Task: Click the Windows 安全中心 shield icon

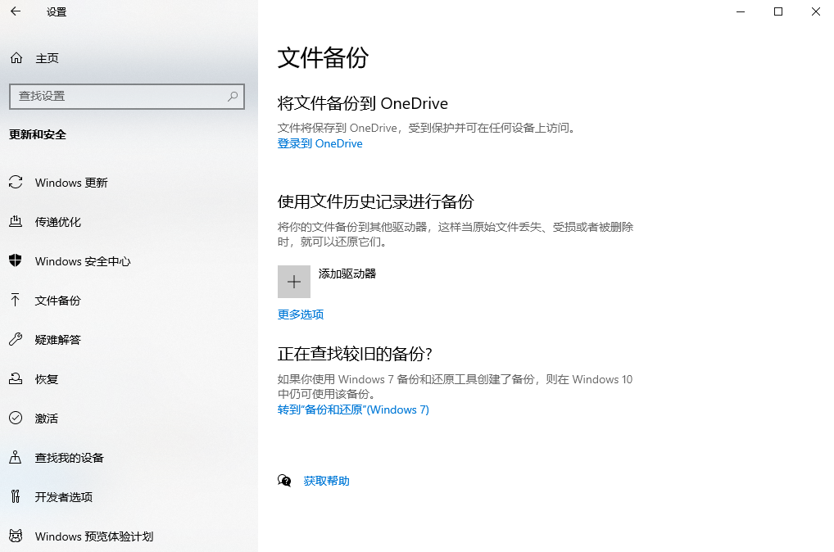Action: tap(15, 261)
